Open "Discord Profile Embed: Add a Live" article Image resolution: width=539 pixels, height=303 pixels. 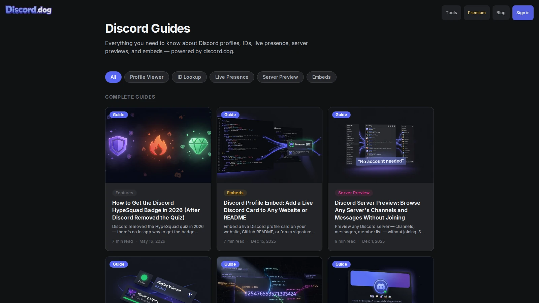268,210
